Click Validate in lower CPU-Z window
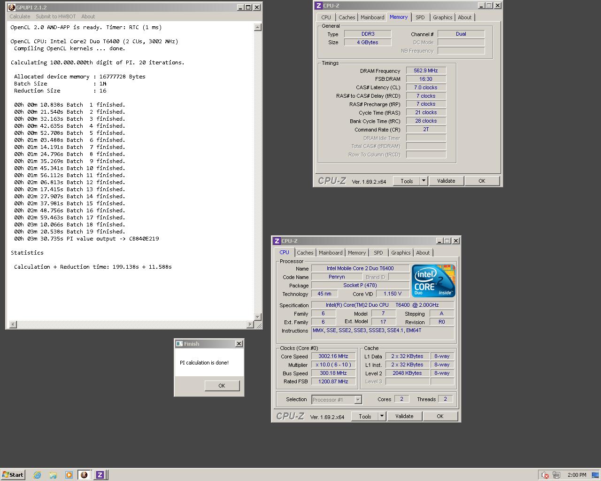 pyautogui.click(x=404, y=416)
